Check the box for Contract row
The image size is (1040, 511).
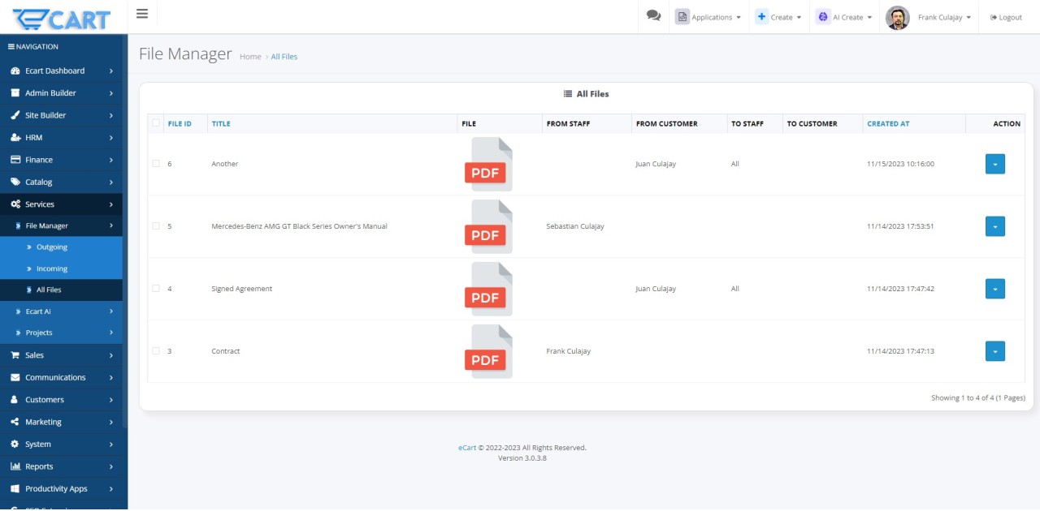[156, 351]
